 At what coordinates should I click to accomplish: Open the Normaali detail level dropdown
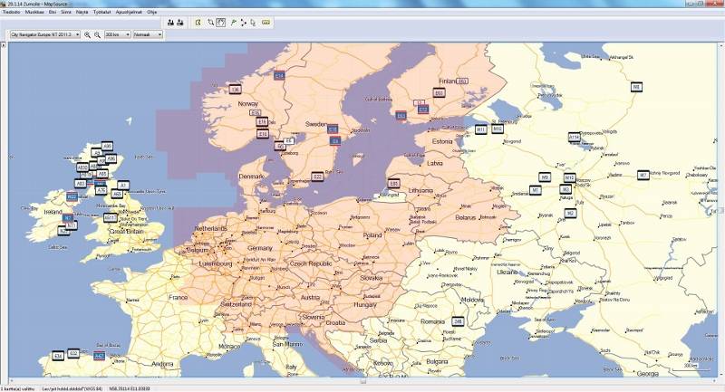(148, 34)
